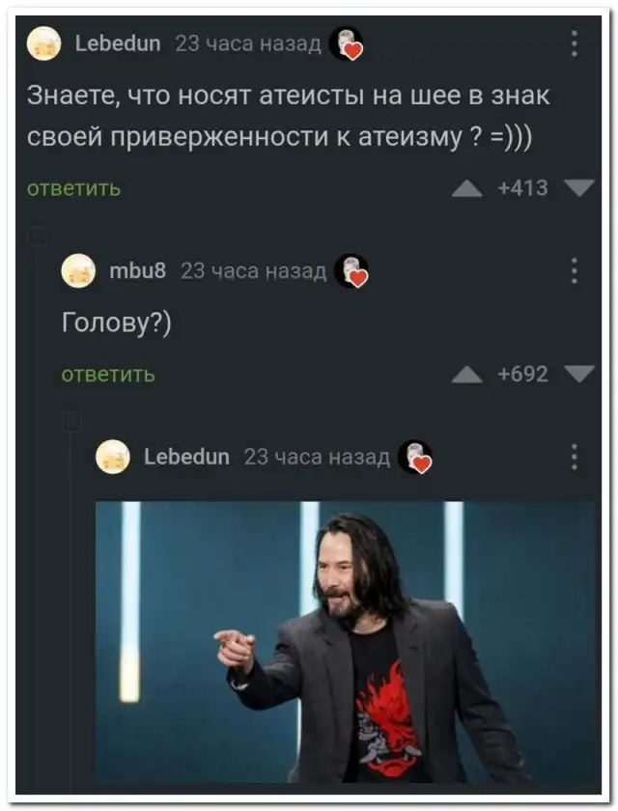The image size is (618, 811).
Task: Open the avatar of the bottom Lebedun reply
Action: coord(113,457)
